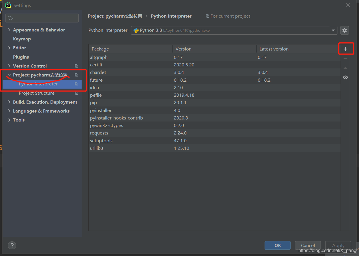Click the settings search field

pyautogui.click(x=42, y=18)
